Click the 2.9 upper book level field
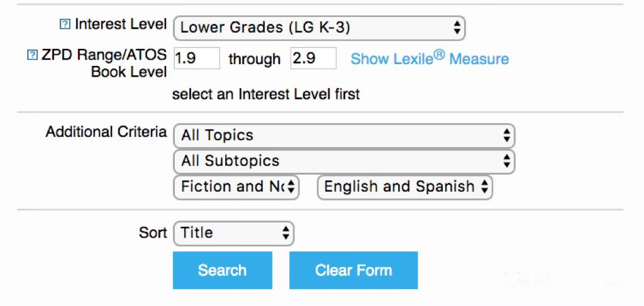The image size is (644, 306). [x=313, y=58]
